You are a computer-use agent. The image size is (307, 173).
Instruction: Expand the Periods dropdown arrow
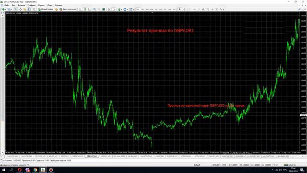point(127,9)
